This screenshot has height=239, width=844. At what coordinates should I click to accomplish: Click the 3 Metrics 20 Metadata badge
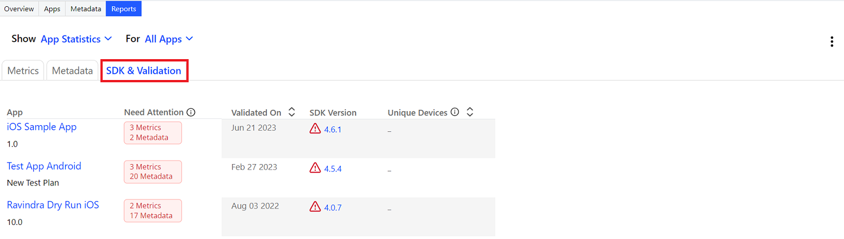153,172
